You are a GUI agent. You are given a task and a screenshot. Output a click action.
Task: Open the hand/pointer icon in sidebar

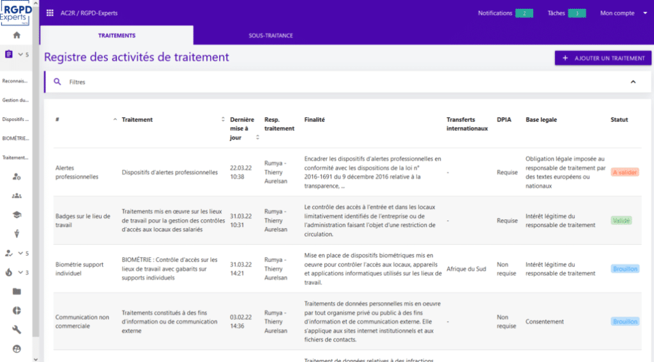coord(17,234)
